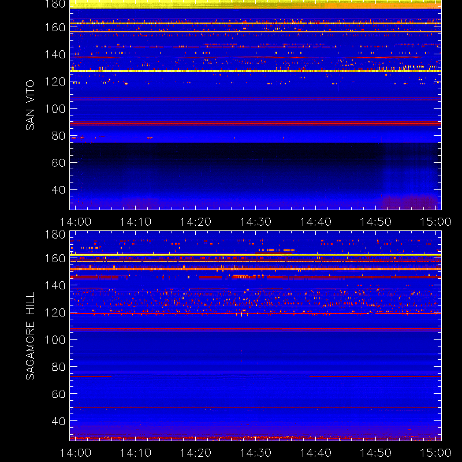Select the 160 tick label on Sagamore Hill plot
Image resolution: width=462 pixels, height=462 pixels.
tap(55, 258)
